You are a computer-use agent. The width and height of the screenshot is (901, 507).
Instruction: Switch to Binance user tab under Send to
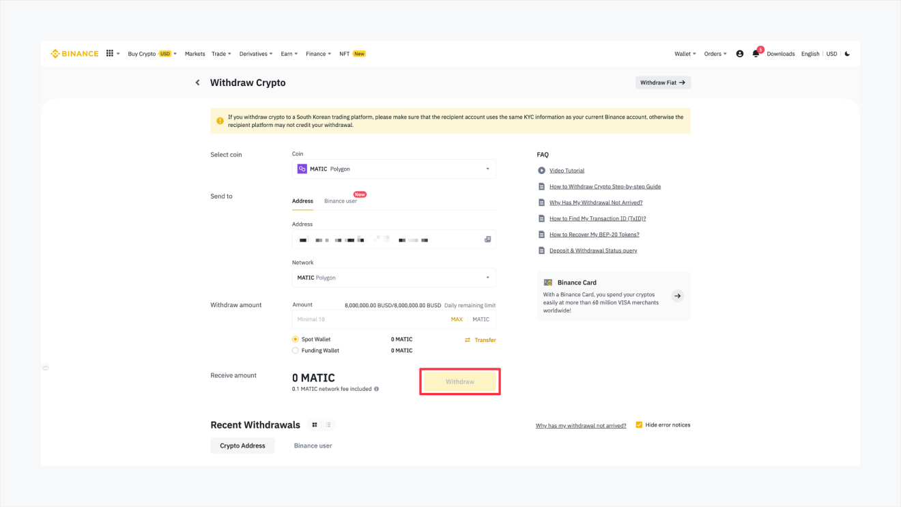click(341, 201)
